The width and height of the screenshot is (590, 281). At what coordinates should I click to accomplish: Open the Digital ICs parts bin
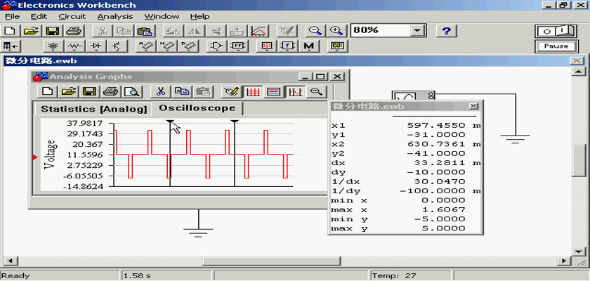pyautogui.click(x=188, y=46)
